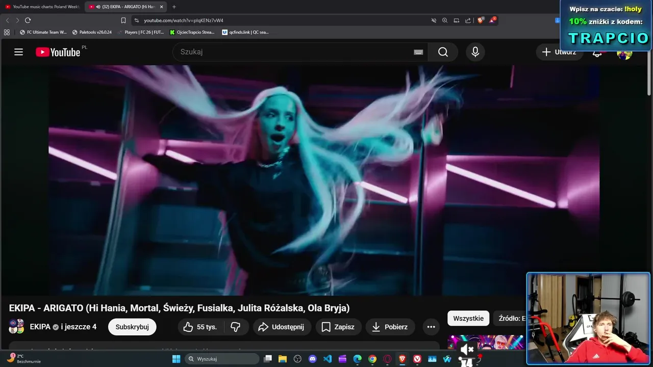The height and width of the screenshot is (367, 653).
Task: Open Microsoft Edge from taskbar
Action: (358, 359)
